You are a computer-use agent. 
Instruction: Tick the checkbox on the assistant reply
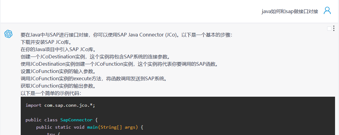(329, 29)
